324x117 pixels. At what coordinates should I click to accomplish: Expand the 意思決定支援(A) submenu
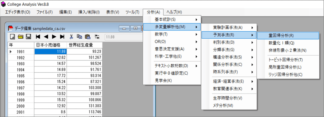172,49
